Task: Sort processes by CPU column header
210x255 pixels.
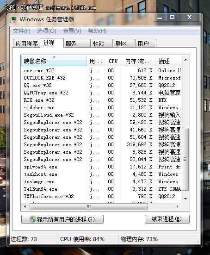Action: (x=113, y=61)
